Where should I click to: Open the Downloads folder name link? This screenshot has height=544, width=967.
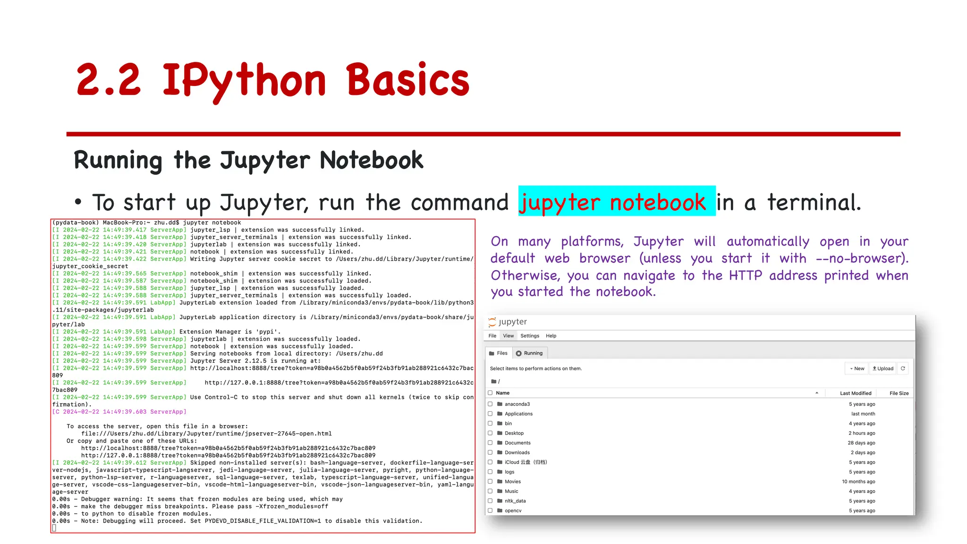pyautogui.click(x=517, y=452)
